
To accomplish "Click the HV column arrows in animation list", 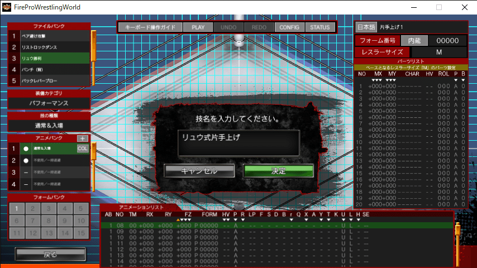I will point(226,219).
